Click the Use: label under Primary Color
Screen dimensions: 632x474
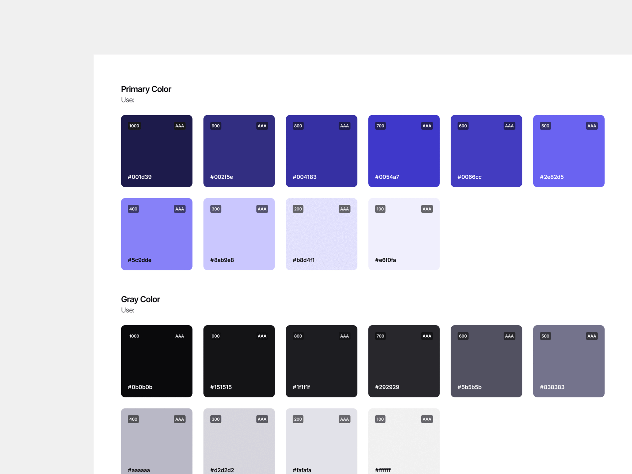[x=127, y=100]
